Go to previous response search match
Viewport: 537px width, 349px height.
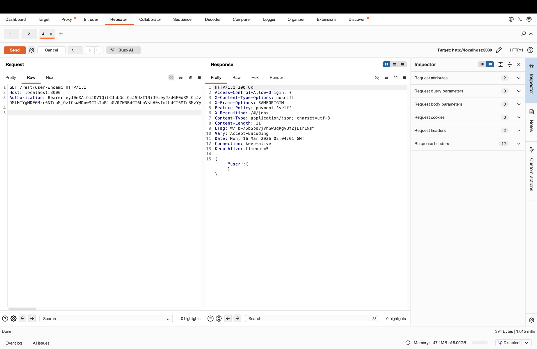(x=228, y=318)
